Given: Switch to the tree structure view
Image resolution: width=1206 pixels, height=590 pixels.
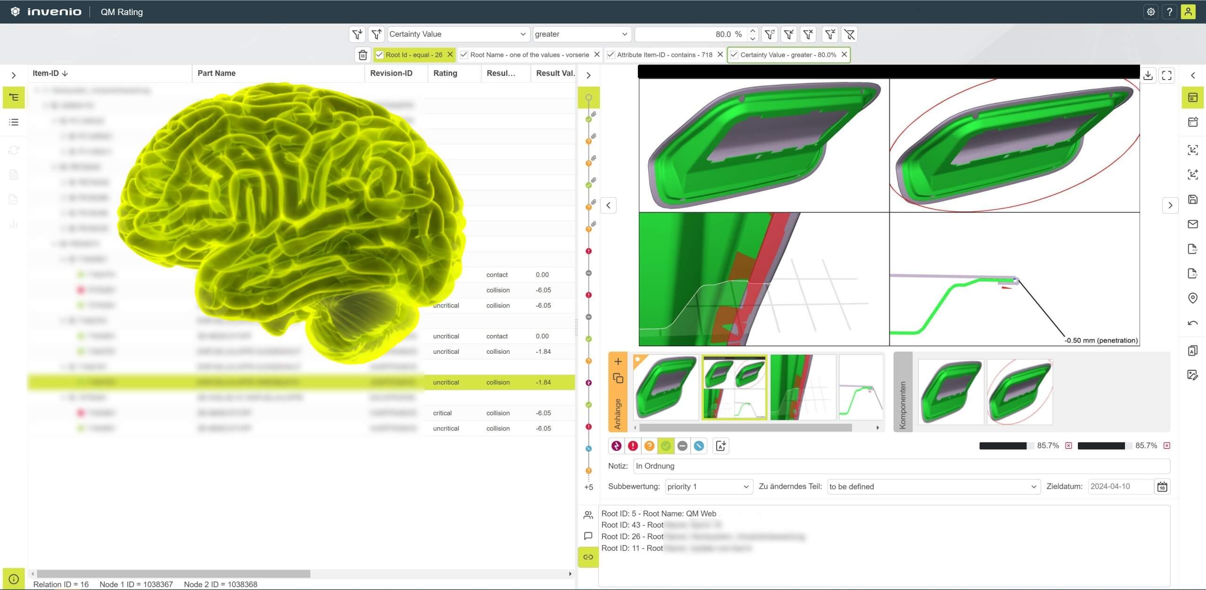Looking at the screenshot, I should tap(14, 97).
